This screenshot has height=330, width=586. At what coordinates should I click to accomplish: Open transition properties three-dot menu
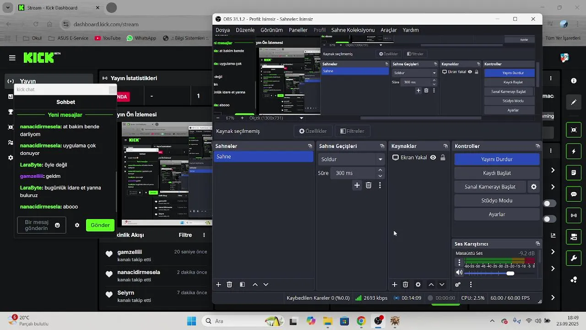380,185
